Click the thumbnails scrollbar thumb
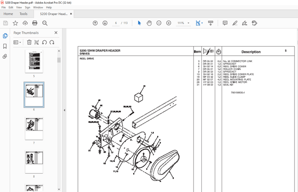The image size is (298, 192). tap(59, 60)
